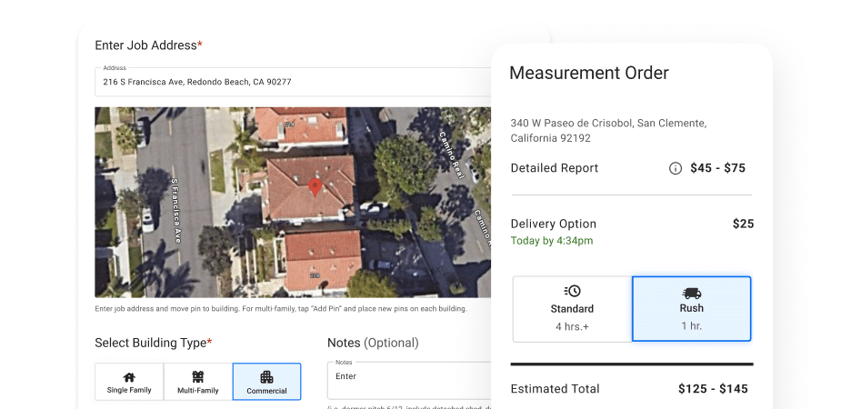Choose the Rush 1 hr. delivery option
The height and width of the screenshot is (409, 851).
point(691,309)
